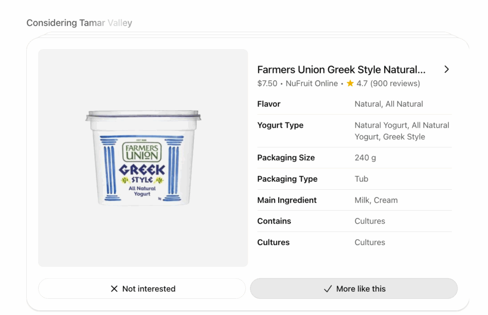Select the Packaging Type Tub value

click(361, 179)
